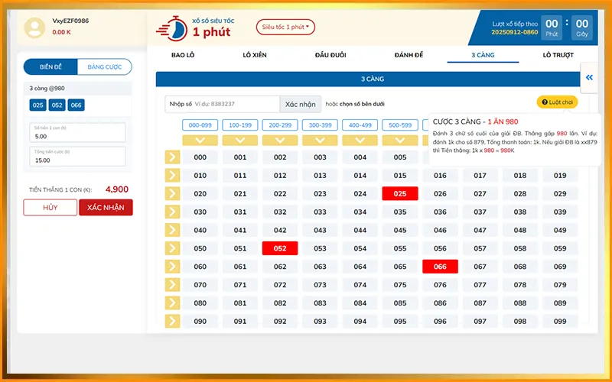Screen dimensions: 612x382
Task: Pick number 058 in the grid
Action: 520,248
